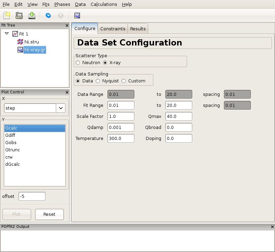Switch to the Constraints tab

tap(113, 29)
